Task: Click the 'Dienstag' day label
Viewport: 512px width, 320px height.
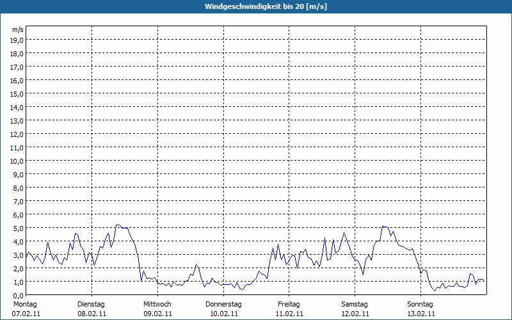Action: point(91,305)
